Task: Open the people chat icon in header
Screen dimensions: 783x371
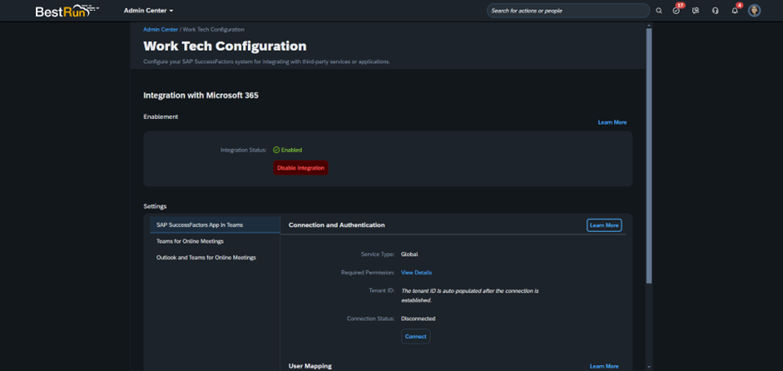Action: click(x=696, y=11)
